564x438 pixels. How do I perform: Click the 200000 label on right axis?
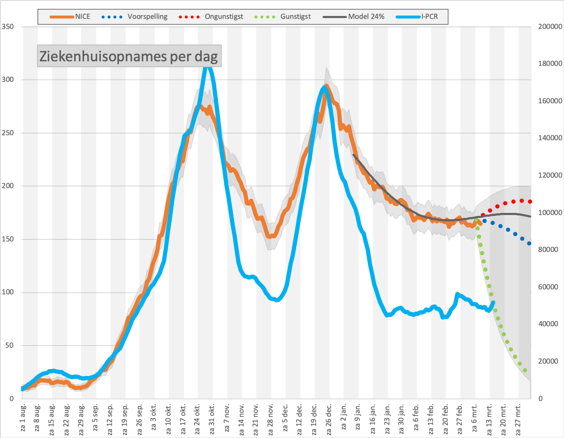(550, 26)
